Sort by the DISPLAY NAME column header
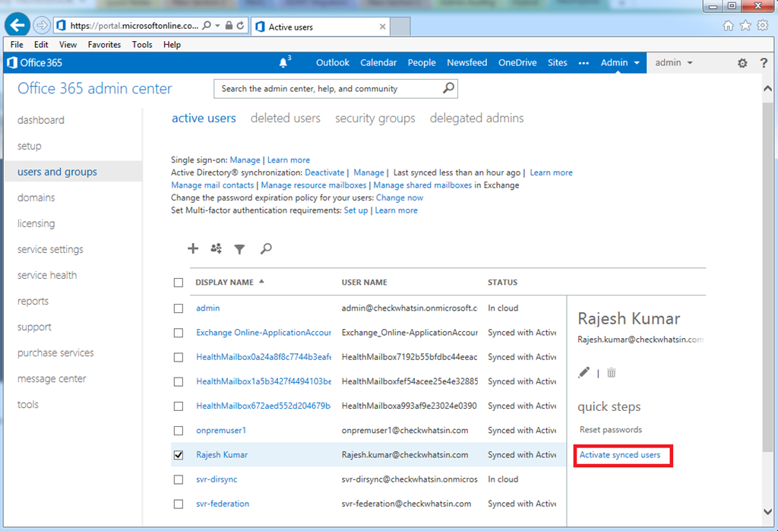This screenshot has height=531, width=778. click(x=229, y=282)
